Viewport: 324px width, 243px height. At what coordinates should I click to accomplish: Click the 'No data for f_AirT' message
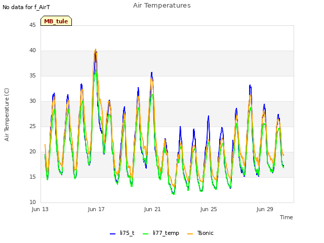tap(26, 7)
